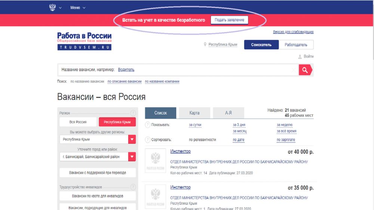Open the help icon next to Сортировать
The height and width of the screenshot is (210, 374).
tap(148, 140)
